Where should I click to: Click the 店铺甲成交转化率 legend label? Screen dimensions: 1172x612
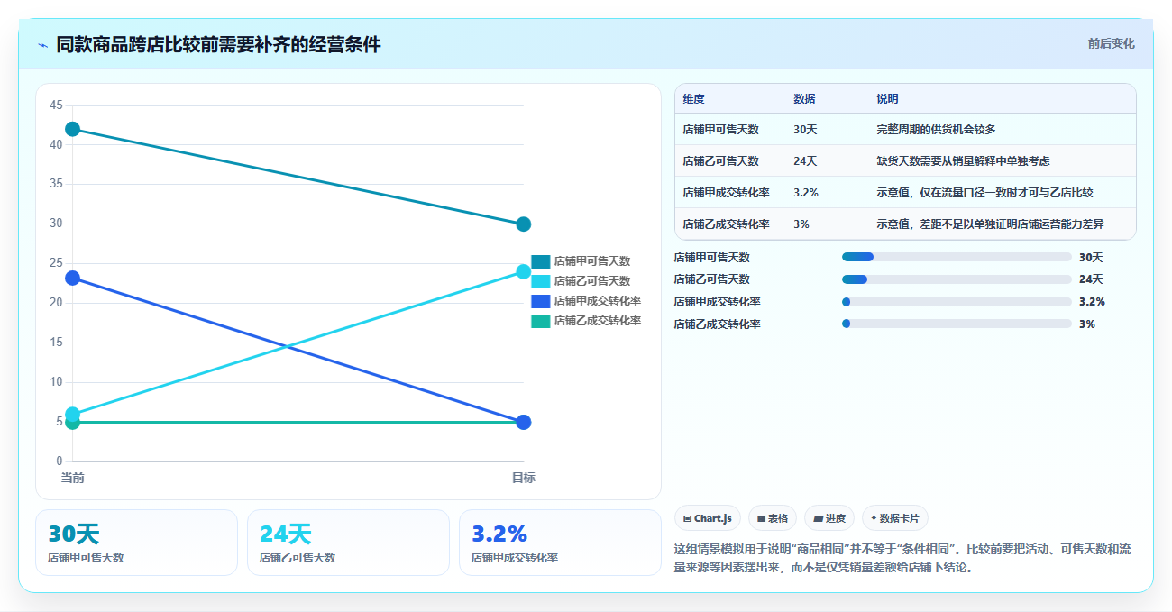pyautogui.click(x=598, y=301)
